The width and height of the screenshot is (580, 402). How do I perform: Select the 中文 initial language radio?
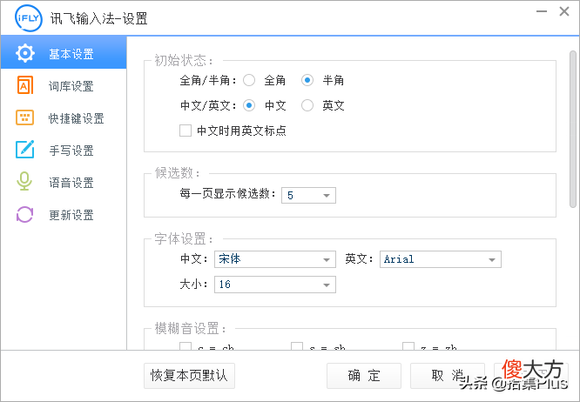point(249,105)
